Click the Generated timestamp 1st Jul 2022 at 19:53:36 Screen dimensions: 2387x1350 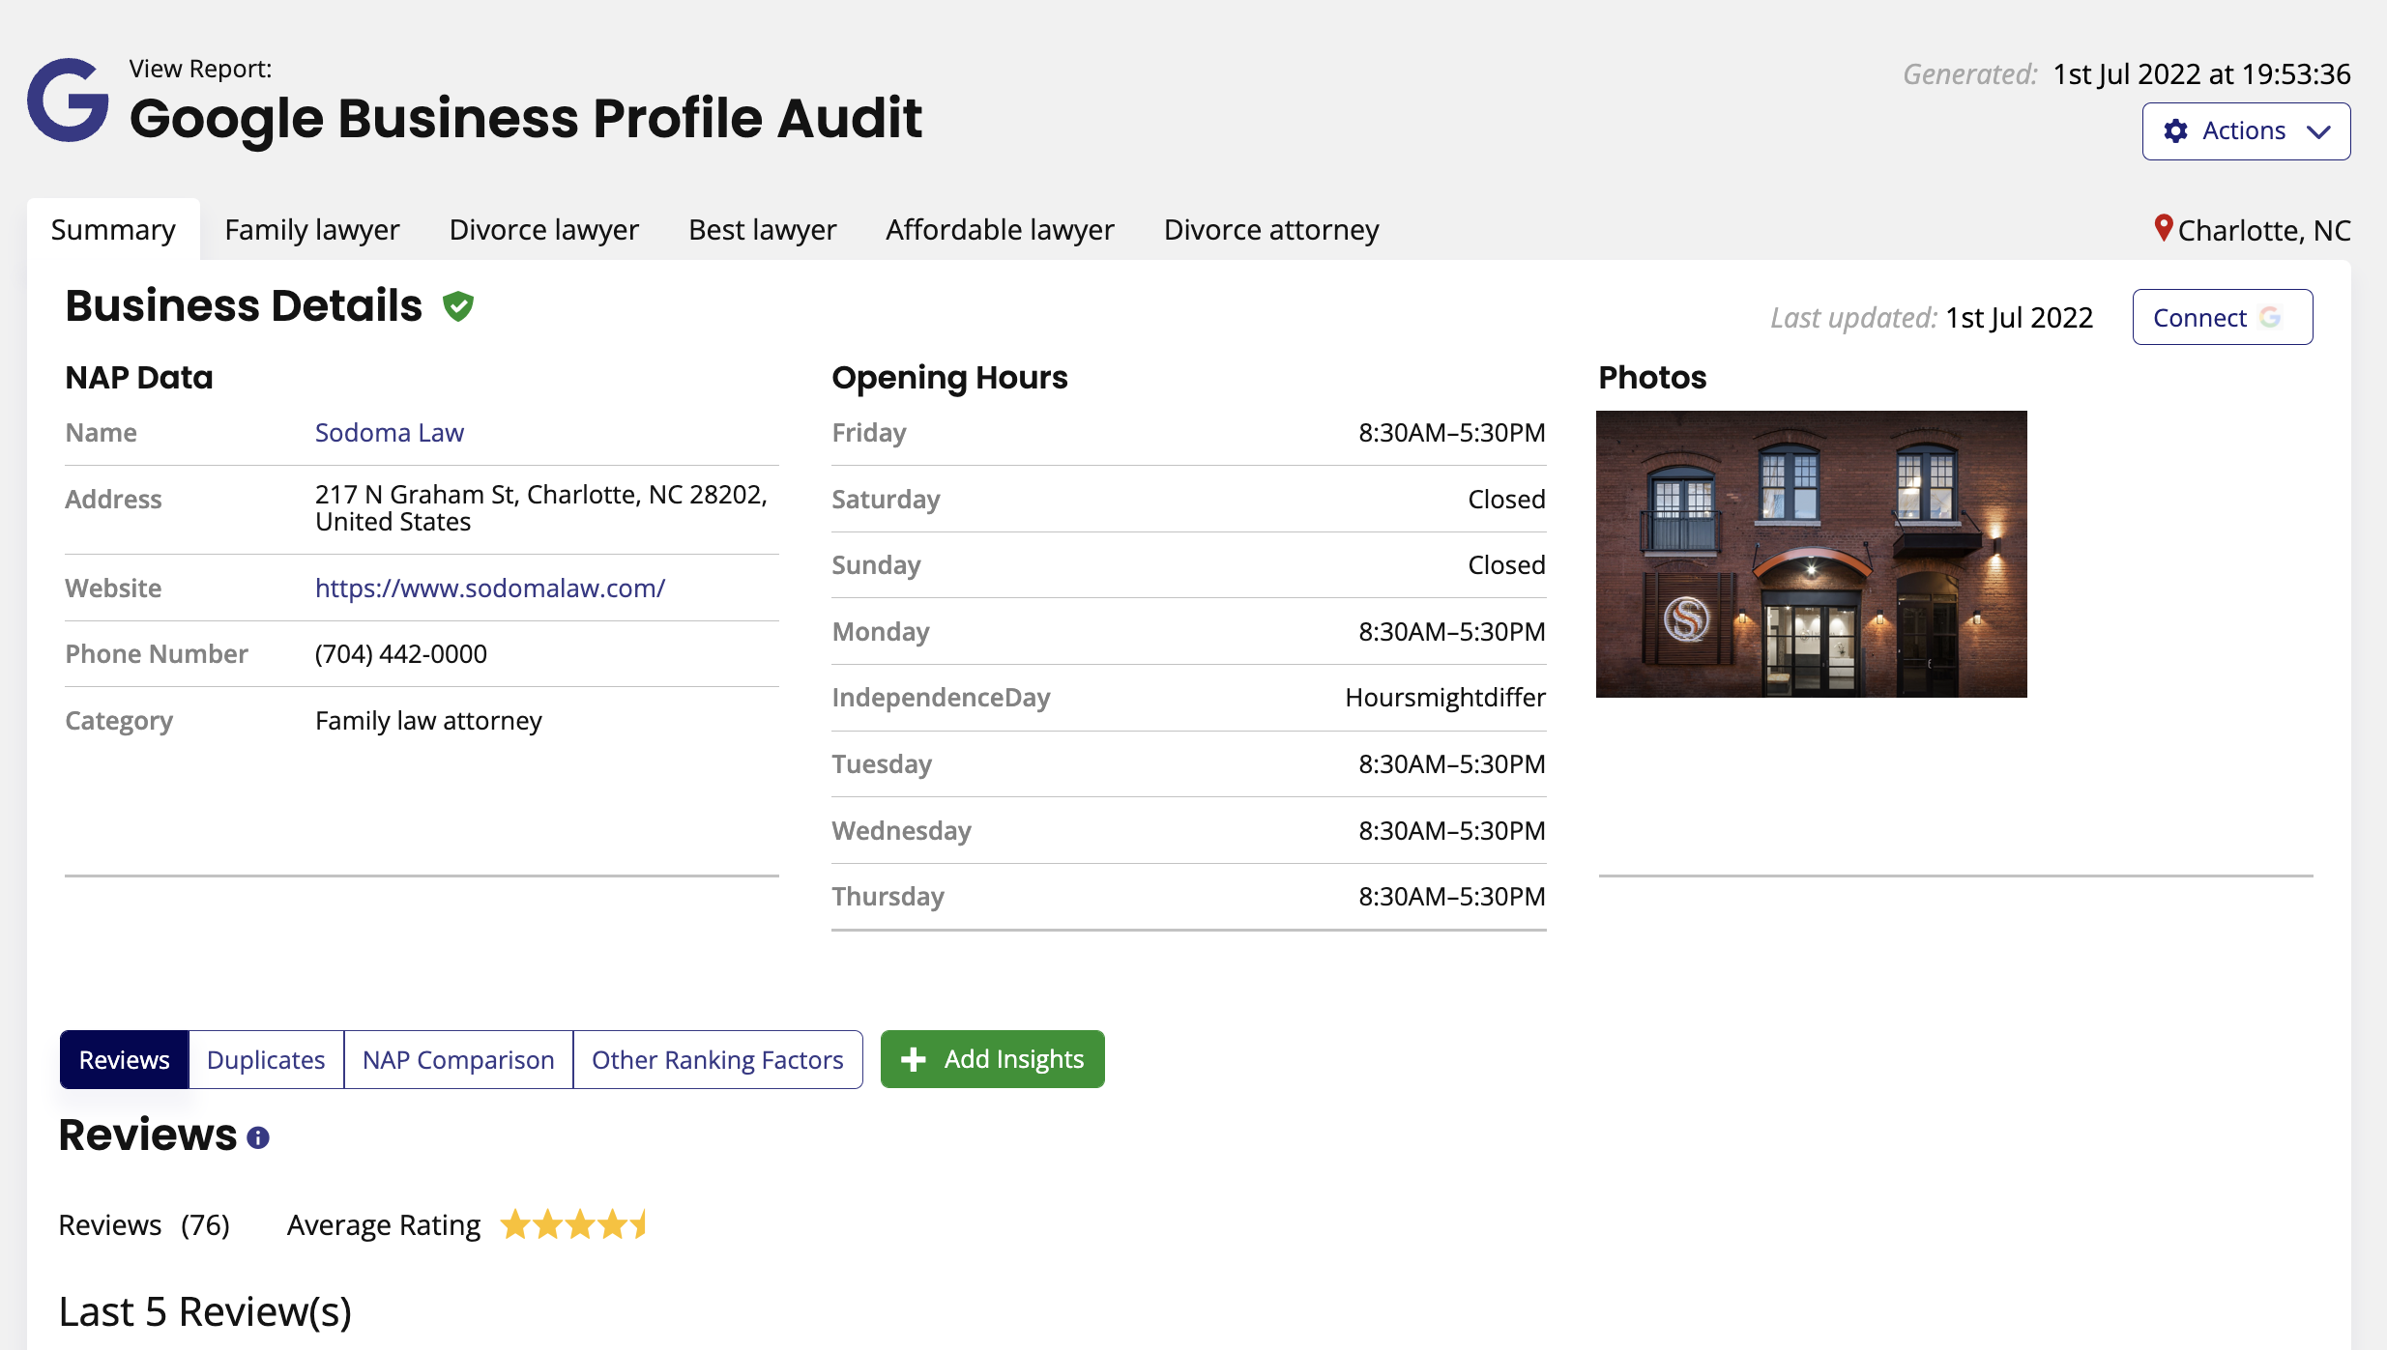coord(2202,74)
